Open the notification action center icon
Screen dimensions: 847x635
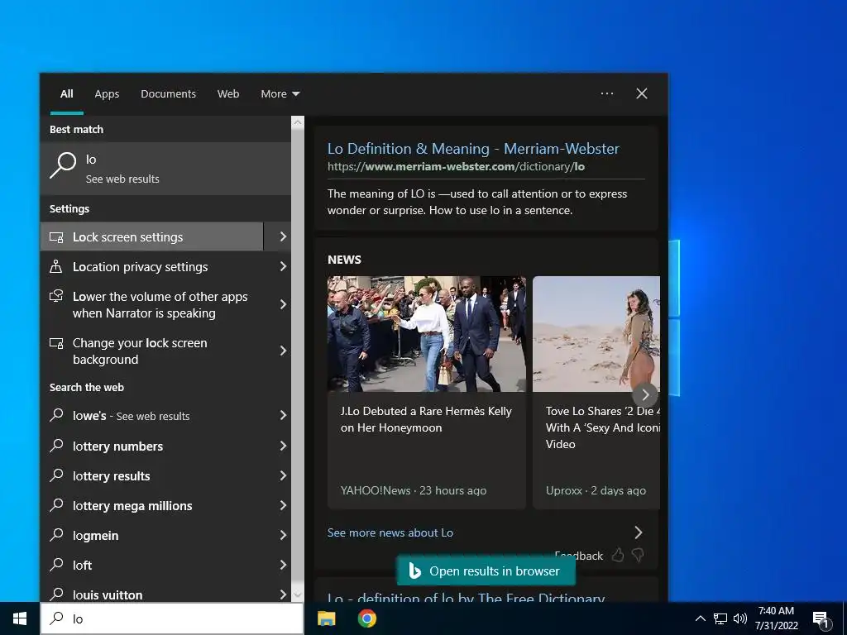[821, 620]
